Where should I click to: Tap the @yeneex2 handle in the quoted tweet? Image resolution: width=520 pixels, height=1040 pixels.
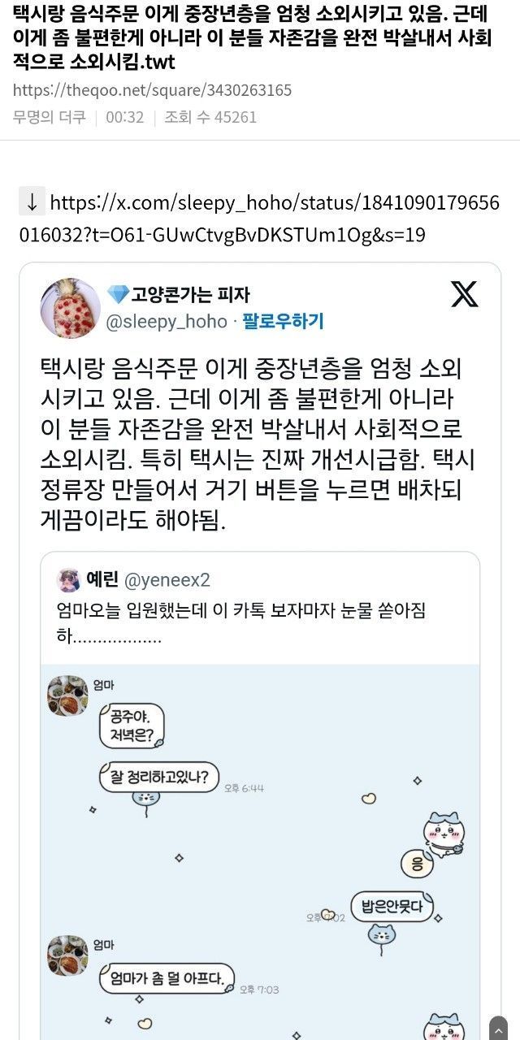pos(167,580)
